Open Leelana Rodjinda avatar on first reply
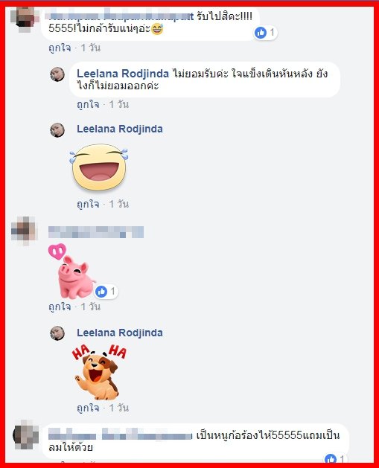The height and width of the screenshot is (468, 379). 57,74
